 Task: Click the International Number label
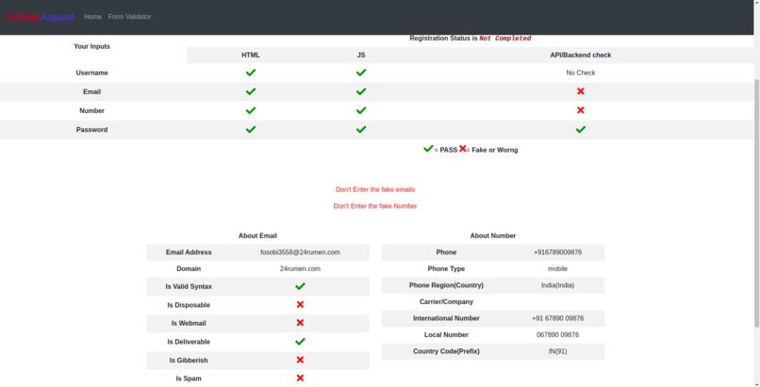446,318
